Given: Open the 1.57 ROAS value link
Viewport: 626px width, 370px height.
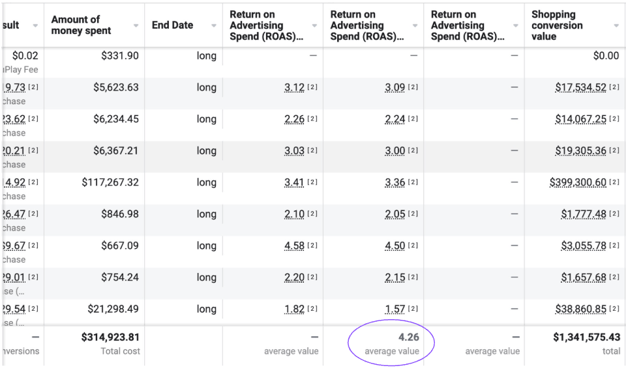Looking at the screenshot, I should pos(395,309).
